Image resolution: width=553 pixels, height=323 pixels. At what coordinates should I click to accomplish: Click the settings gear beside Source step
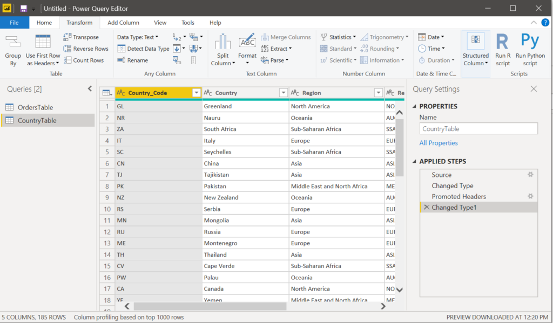530,175
